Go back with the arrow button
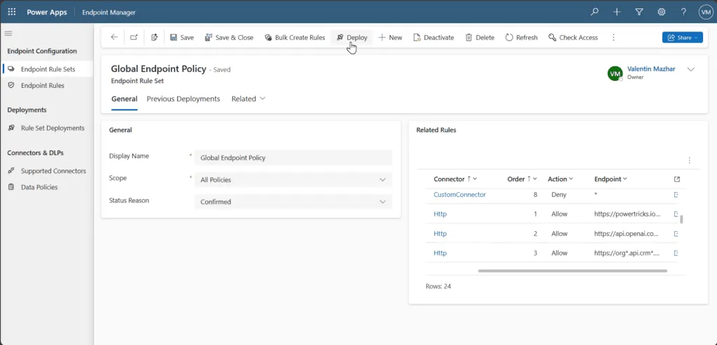The image size is (717, 345). coord(114,38)
